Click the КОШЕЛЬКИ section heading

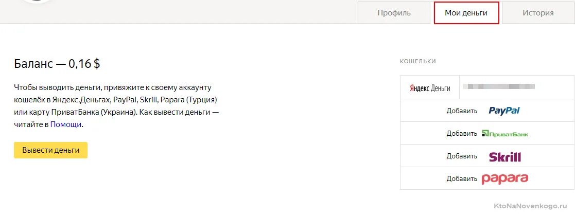[417, 62]
